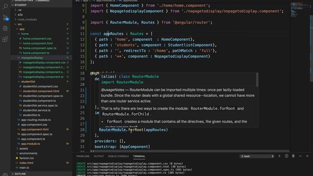Viewport: 313px width, 176px height.
Task: Click line number 14 in gutter
Action: pos(82,51)
